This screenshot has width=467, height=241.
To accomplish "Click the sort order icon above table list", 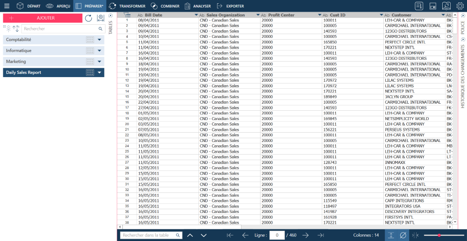I will (16, 29).
